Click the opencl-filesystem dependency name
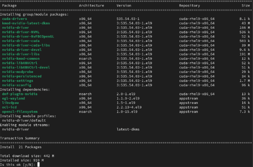 coord(20,112)
